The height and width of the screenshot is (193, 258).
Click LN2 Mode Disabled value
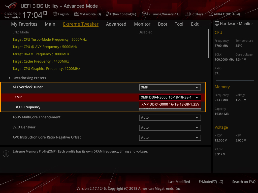pyautogui.click(x=145, y=32)
